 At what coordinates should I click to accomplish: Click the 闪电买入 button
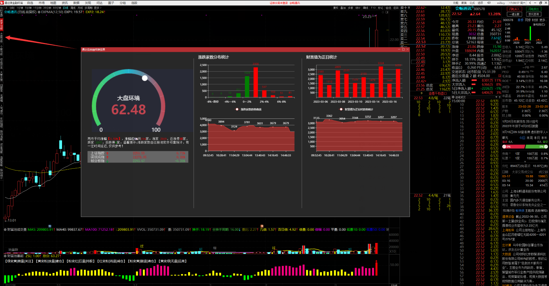tap(514, 9)
